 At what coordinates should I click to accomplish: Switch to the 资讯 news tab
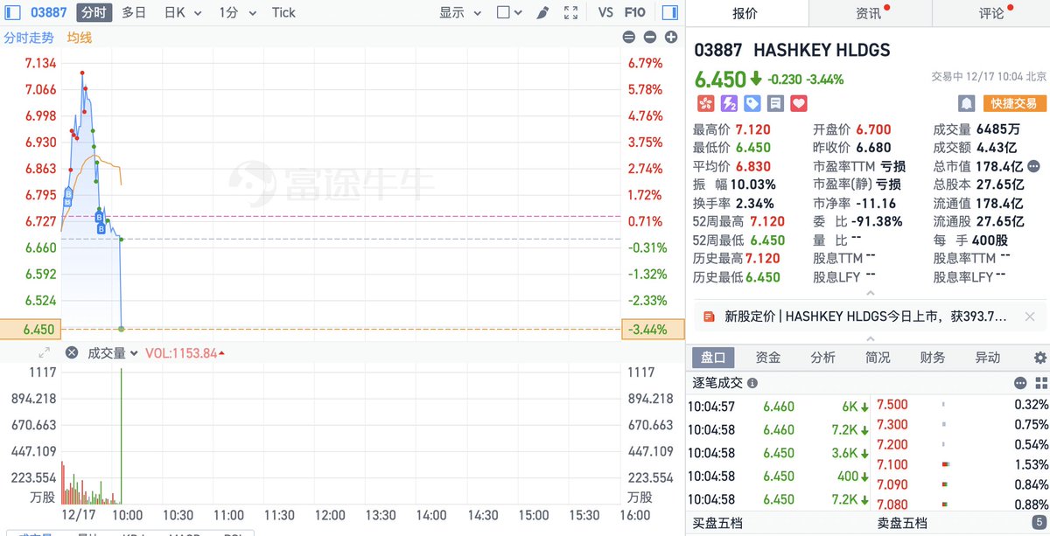869,13
